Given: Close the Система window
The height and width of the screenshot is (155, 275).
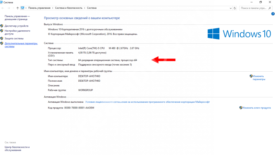Looking at the screenshot, I should coord(270,2).
